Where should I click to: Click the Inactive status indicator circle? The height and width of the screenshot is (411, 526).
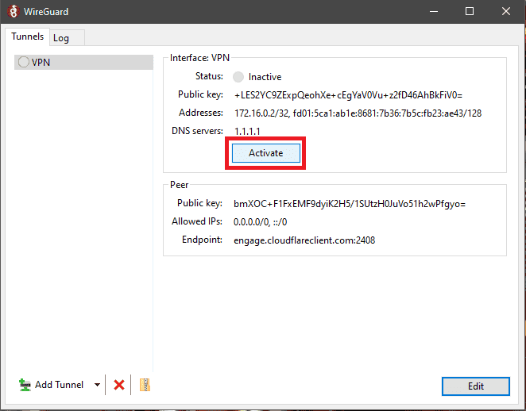click(x=238, y=77)
